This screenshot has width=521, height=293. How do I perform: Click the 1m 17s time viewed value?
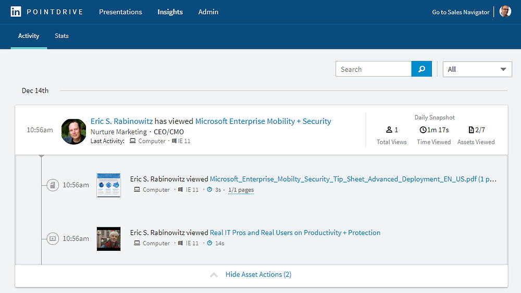438,130
